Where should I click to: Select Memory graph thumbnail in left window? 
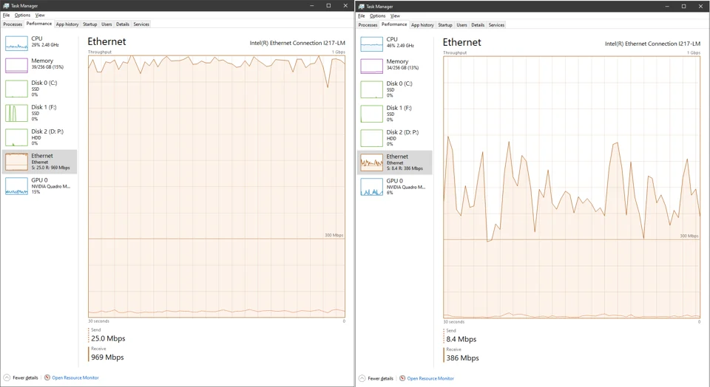16,65
